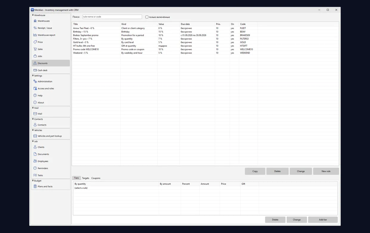Sort rules by the Kind column
The image size is (370, 233).
(139, 24)
